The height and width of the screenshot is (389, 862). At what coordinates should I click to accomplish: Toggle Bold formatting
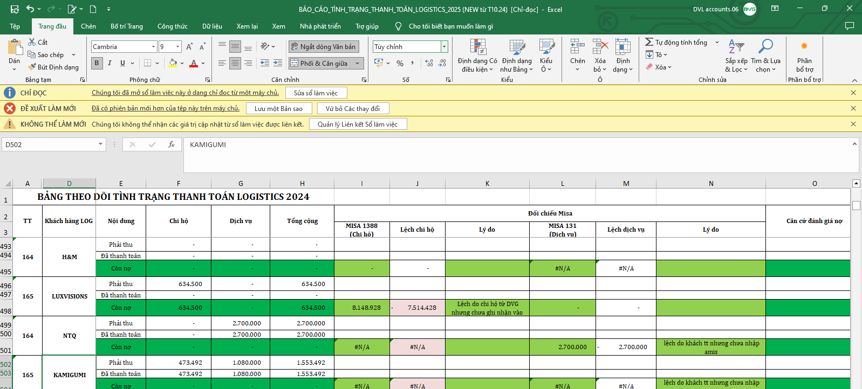(97, 63)
